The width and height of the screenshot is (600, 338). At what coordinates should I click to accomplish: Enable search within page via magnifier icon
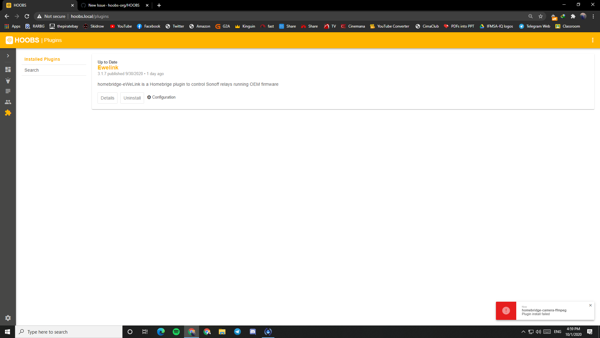(531, 16)
